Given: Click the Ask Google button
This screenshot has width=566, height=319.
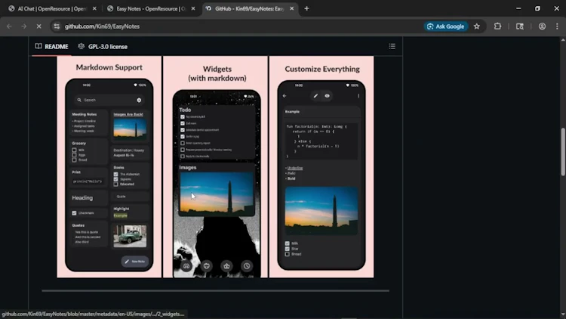Looking at the screenshot, I should click(446, 26).
